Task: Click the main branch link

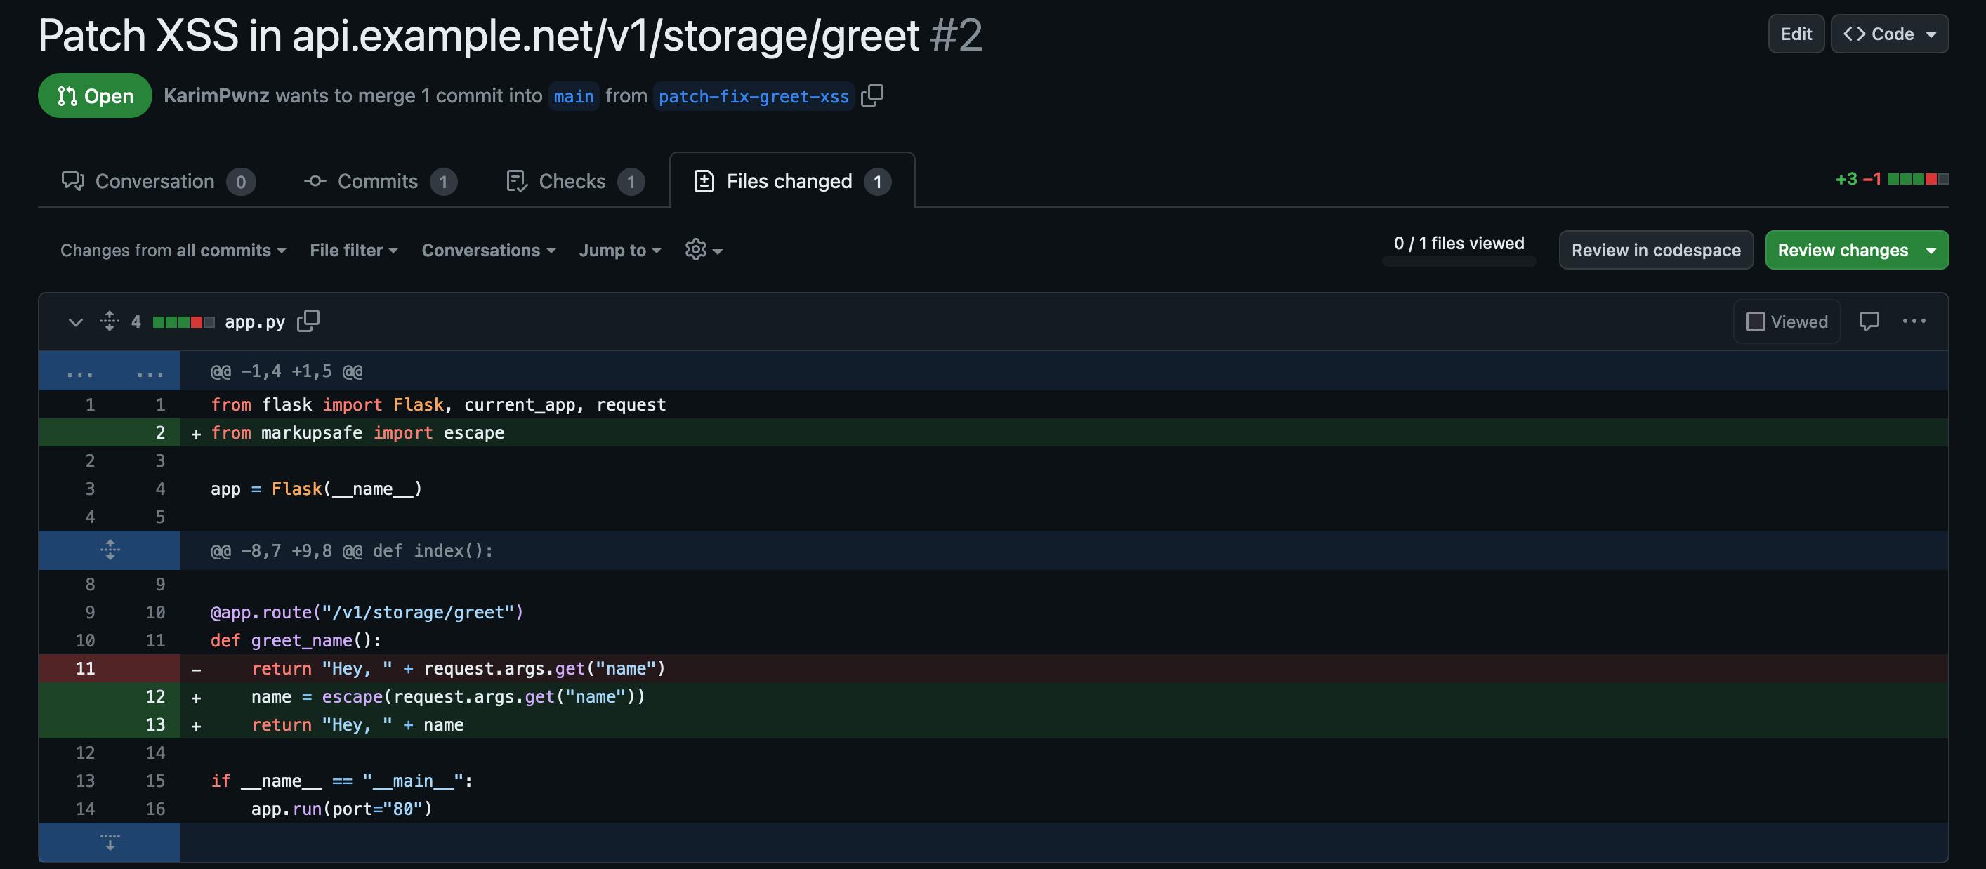Action: (574, 96)
